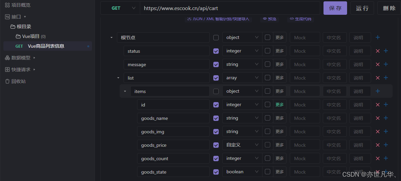
Task: Uncheck required for status field
Action: (x=216, y=51)
